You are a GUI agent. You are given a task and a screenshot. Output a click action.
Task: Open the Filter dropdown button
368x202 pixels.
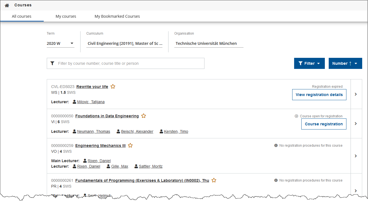click(x=309, y=63)
